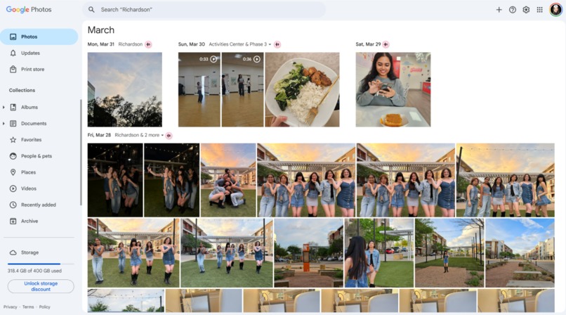
Task: Click the Print store bag icon
Action: 13,70
